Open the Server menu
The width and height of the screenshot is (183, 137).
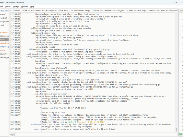coord(8,6)
